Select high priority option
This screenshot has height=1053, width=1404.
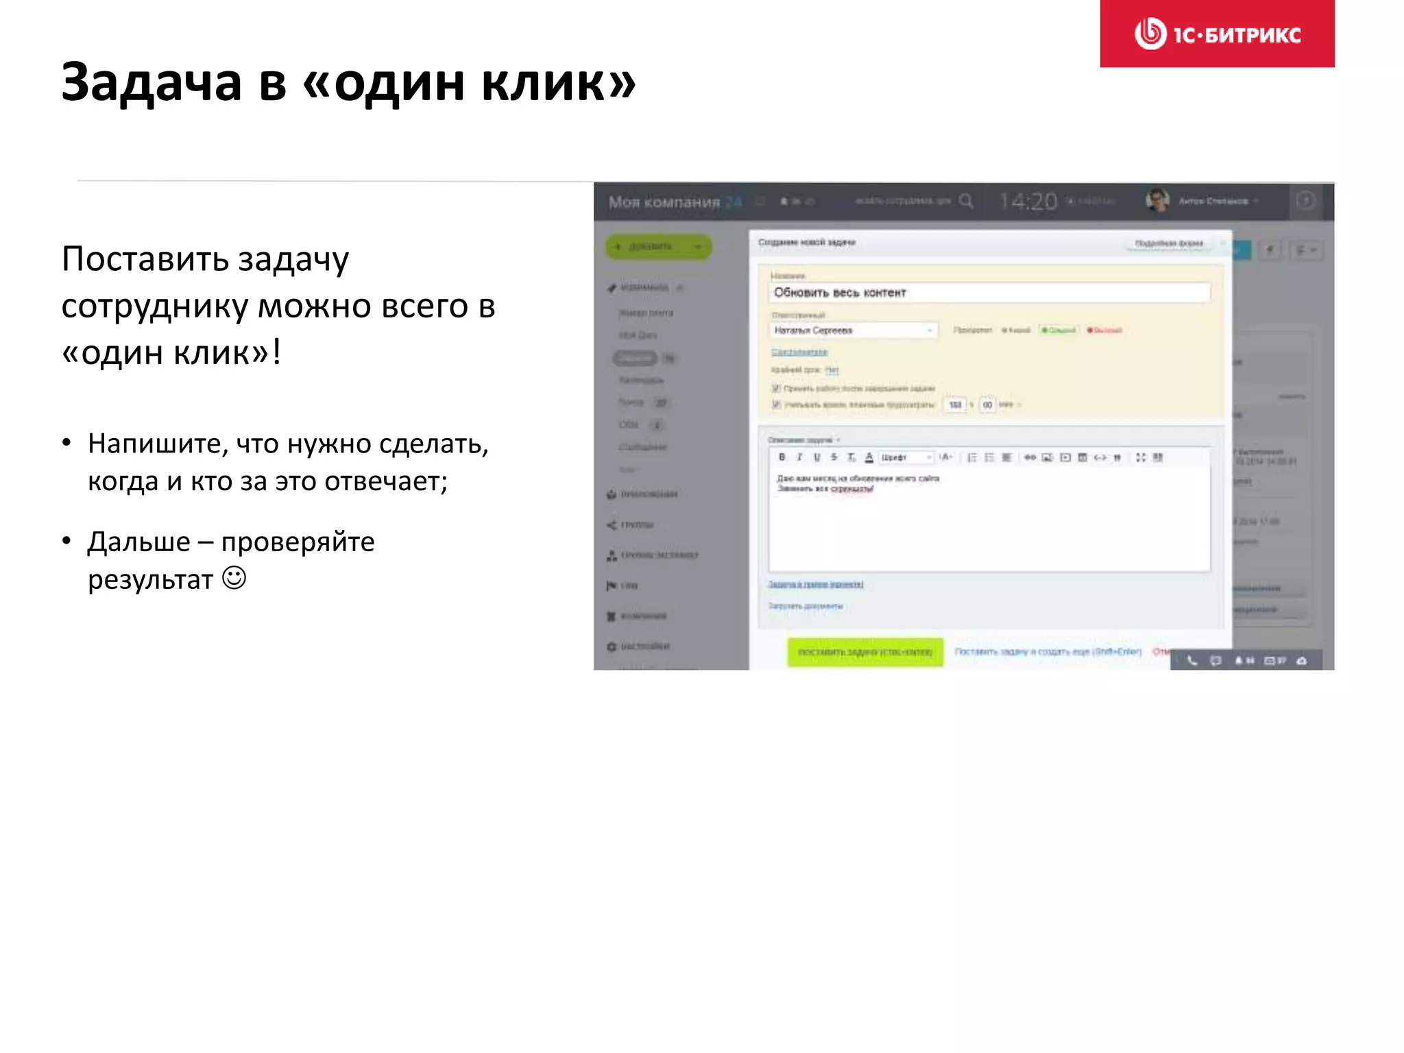pos(1104,330)
